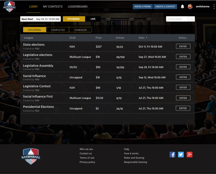Screen dimensions: 216x174
Task: Switch to Live contests
Action: pyautogui.click(x=93, y=19)
